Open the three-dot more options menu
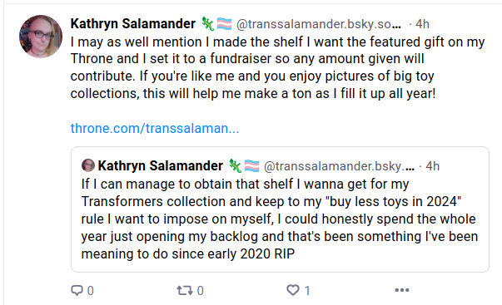 click(402, 290)
